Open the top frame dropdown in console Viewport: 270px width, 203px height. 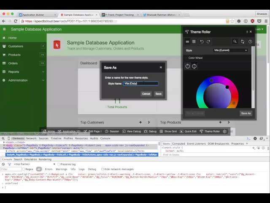coord(35,164)
